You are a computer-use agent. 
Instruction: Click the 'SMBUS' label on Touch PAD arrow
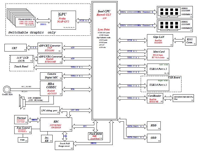(94, 143)
